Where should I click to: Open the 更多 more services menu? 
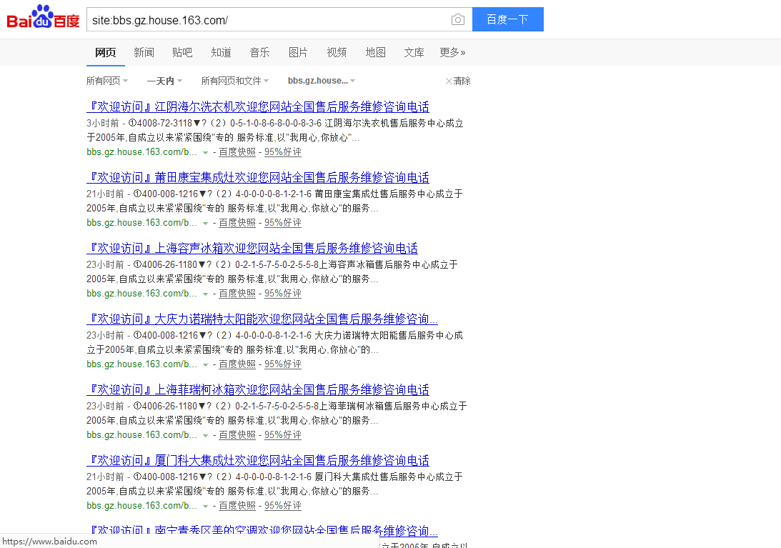click(x=452, y=52)
